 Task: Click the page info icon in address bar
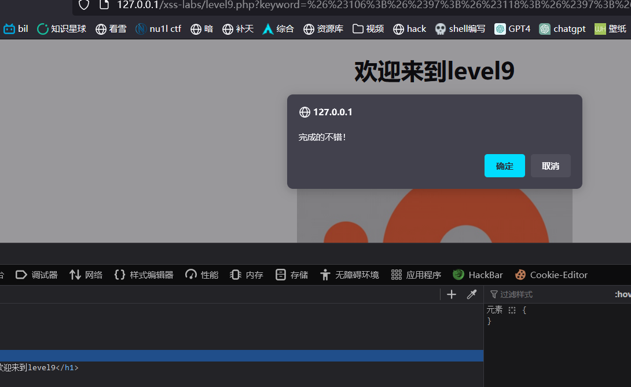click(x=104, y=5)
